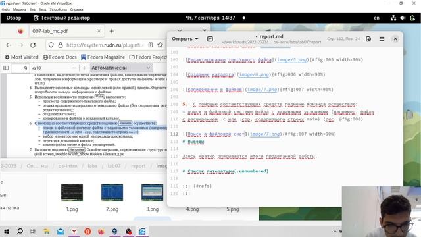Click os-intro in file manager path bar
This screenshot has width=421, height=237.
tap(68, 166)
